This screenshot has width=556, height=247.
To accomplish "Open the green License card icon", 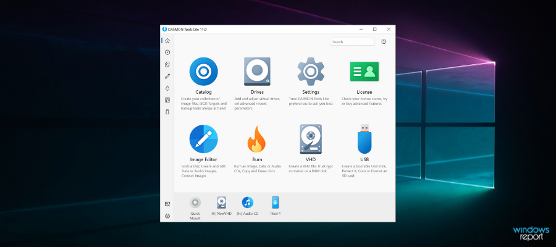I will click(x=364, y=72).
